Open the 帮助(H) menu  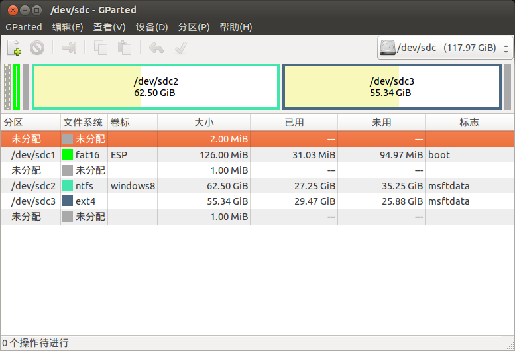[x=236, y=27]
